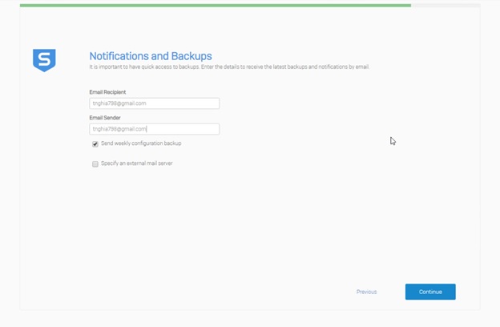Screen dimensions: 500x327
Task: Proceed with the blue Continue button
Action: click(430, 292)
